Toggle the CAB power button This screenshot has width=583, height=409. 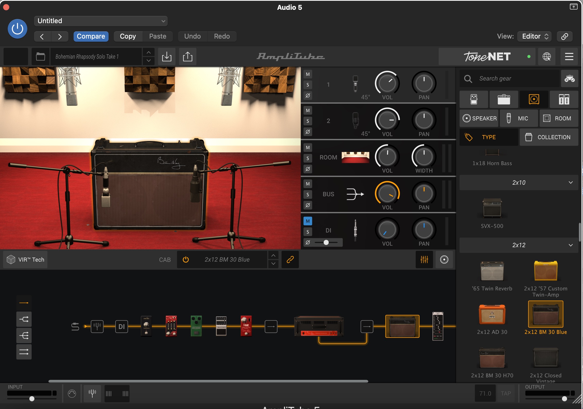tap(186, 260)
